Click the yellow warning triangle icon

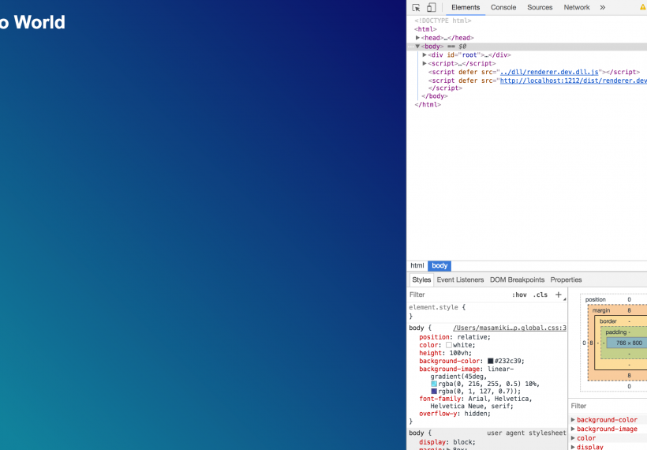click(642, 8)
